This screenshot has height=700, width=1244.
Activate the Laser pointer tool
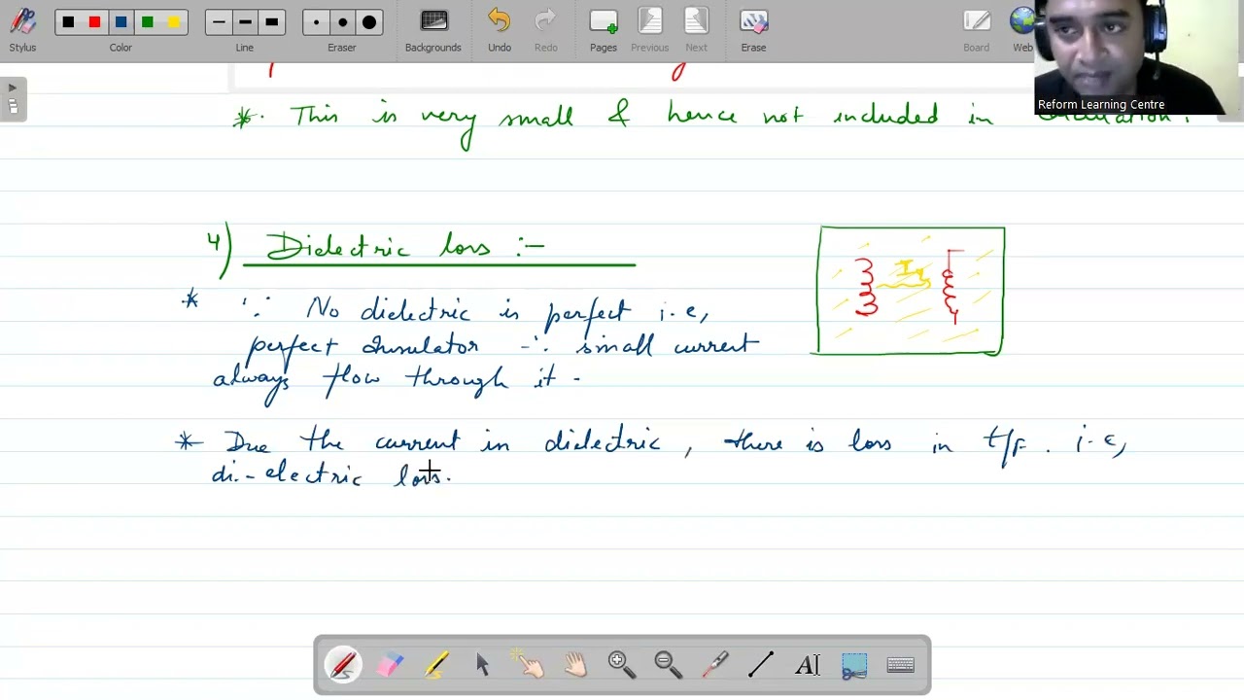click(715, 665)
